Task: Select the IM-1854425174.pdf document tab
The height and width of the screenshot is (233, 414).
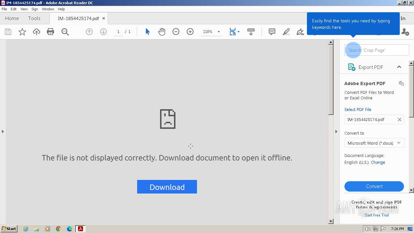Action: point(78,18)
